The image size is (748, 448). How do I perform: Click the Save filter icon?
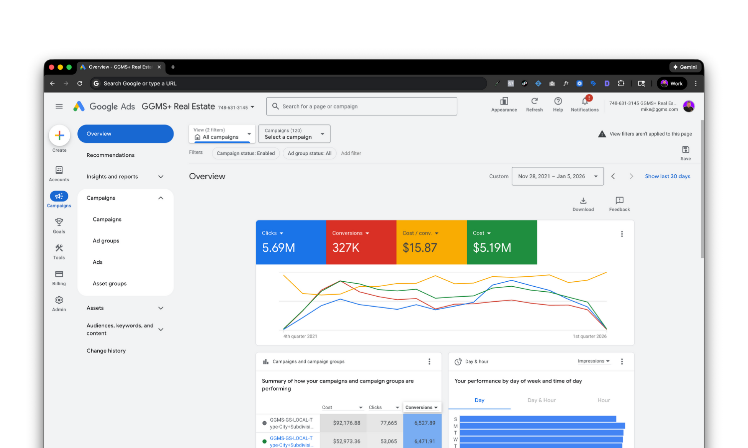686,152
